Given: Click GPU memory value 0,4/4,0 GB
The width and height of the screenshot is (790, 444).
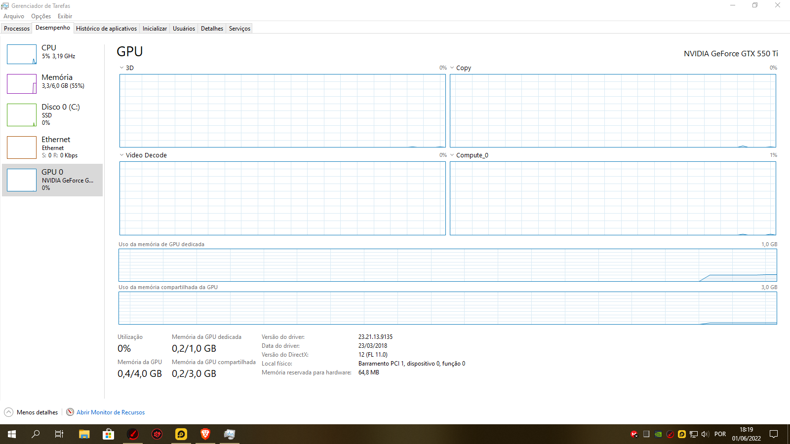Looking at the screenshot, I should point(140,373).
